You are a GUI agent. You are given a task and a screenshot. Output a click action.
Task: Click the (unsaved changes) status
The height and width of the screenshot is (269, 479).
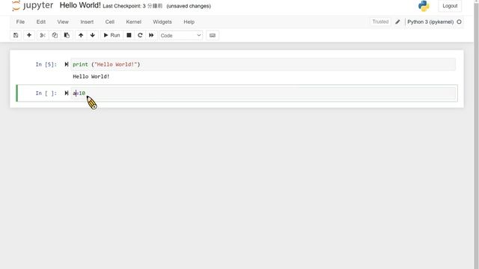(189, 6)
